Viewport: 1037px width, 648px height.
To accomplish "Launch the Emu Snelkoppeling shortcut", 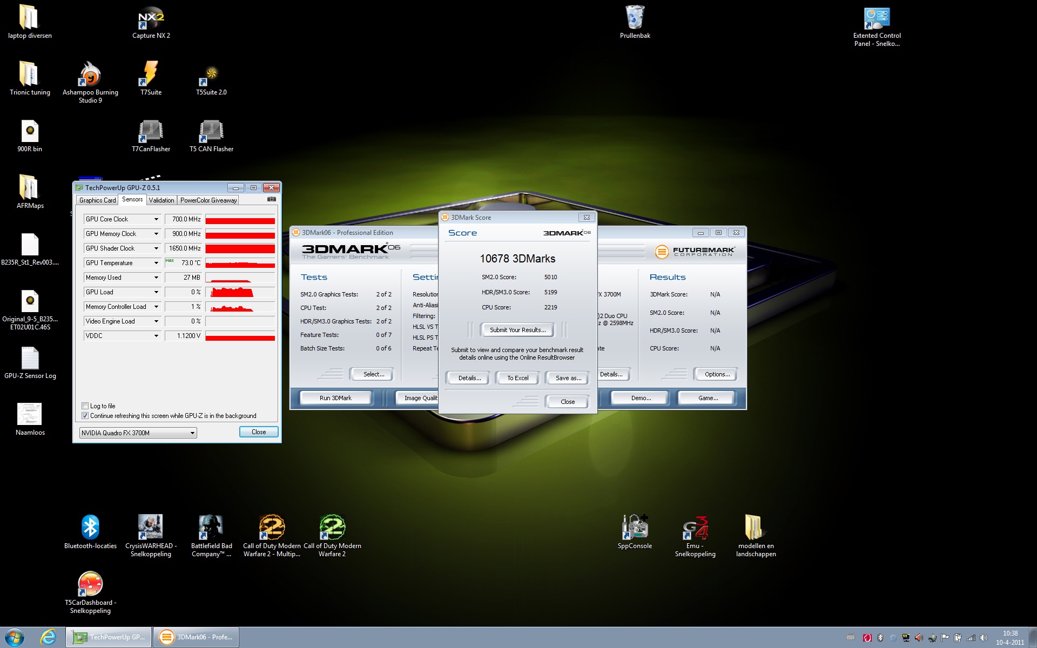I will point(695,536).
